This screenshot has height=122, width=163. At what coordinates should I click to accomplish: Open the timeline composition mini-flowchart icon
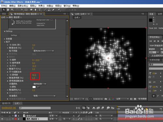78,108
